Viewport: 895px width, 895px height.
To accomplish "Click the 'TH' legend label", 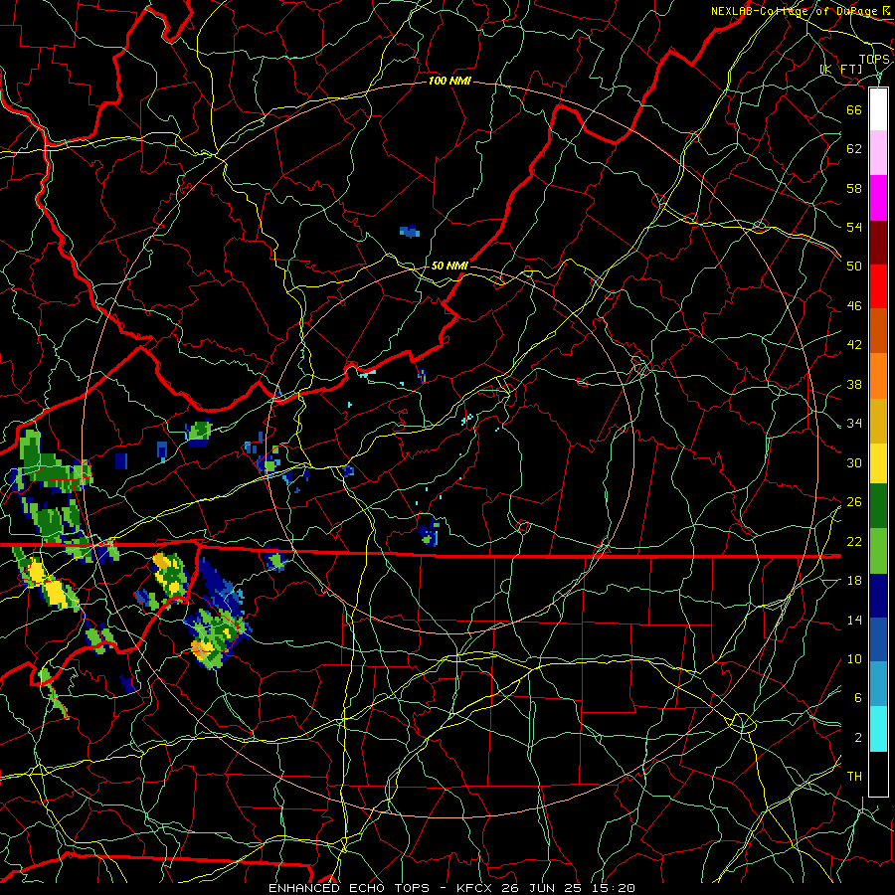I will click(854, 777).
